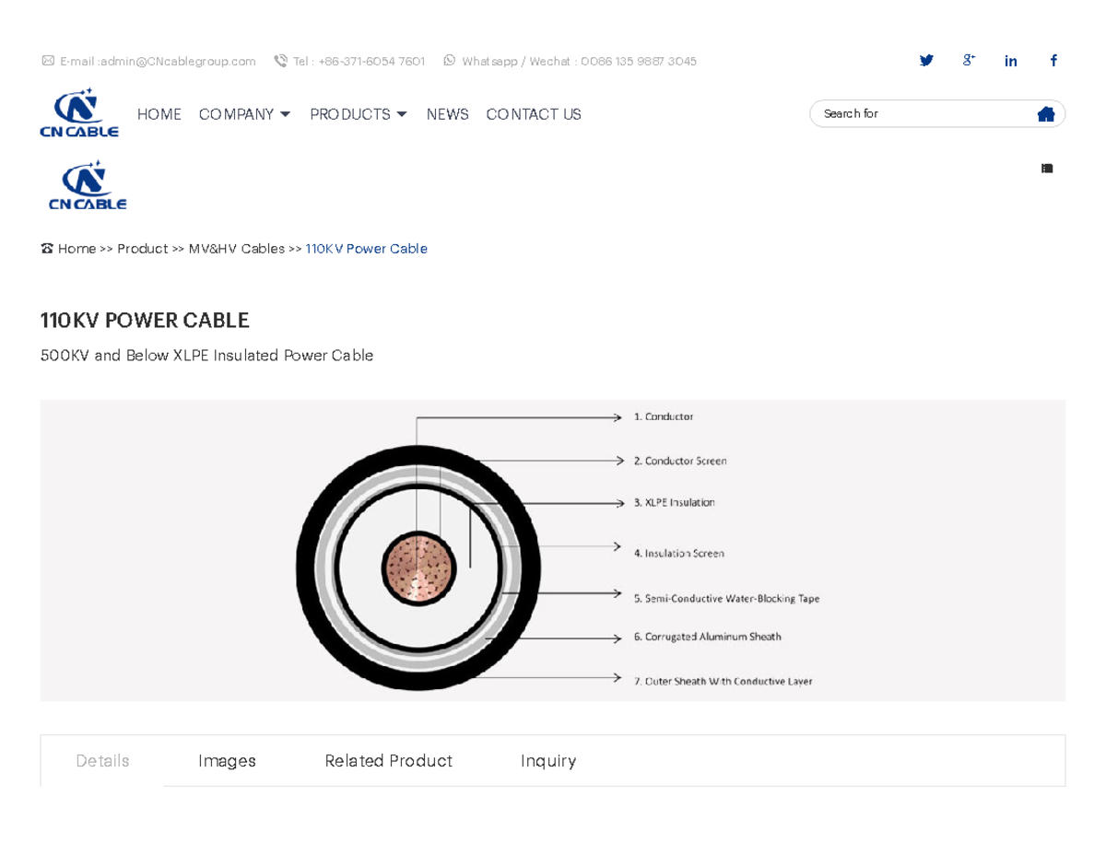Click the 110KV Power Cable breadcrumb link
The image size is (1106, 855).
[367, 249]
